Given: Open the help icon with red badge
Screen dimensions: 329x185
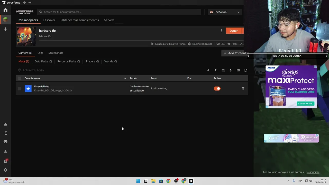Looking at the screenshot, I should pos(5,161).
